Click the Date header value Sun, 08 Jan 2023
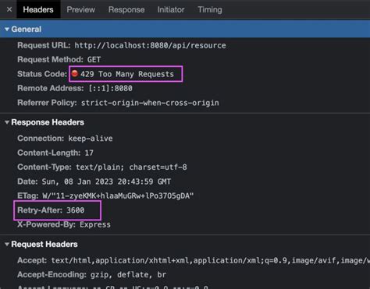The image size is (370, 289). click(x=106, y=182)
